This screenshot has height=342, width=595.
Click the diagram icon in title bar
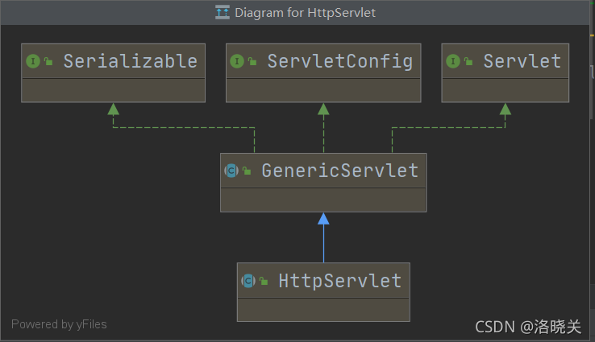pos(223,13)
